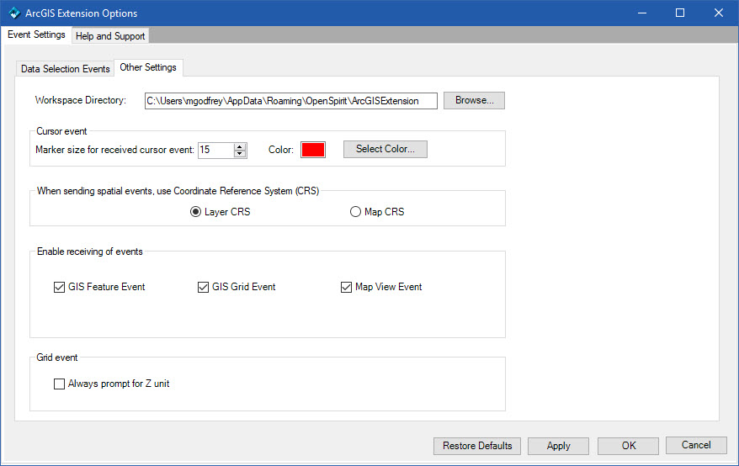The width and height of the screenshot is (739, 466).
Task: Open the Help and Support tab
Action: [x=110, y=36]
